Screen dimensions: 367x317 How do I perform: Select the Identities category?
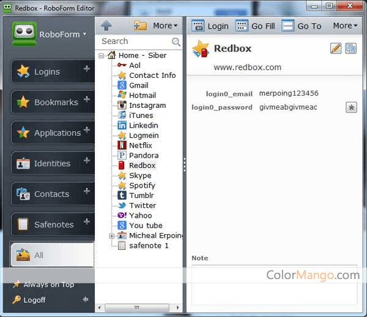point(53,163)
